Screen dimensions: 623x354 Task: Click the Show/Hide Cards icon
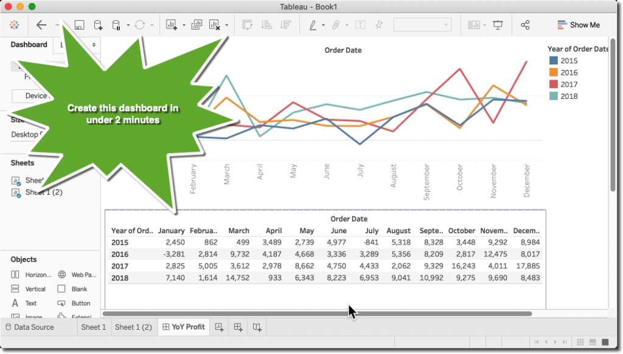473,25
